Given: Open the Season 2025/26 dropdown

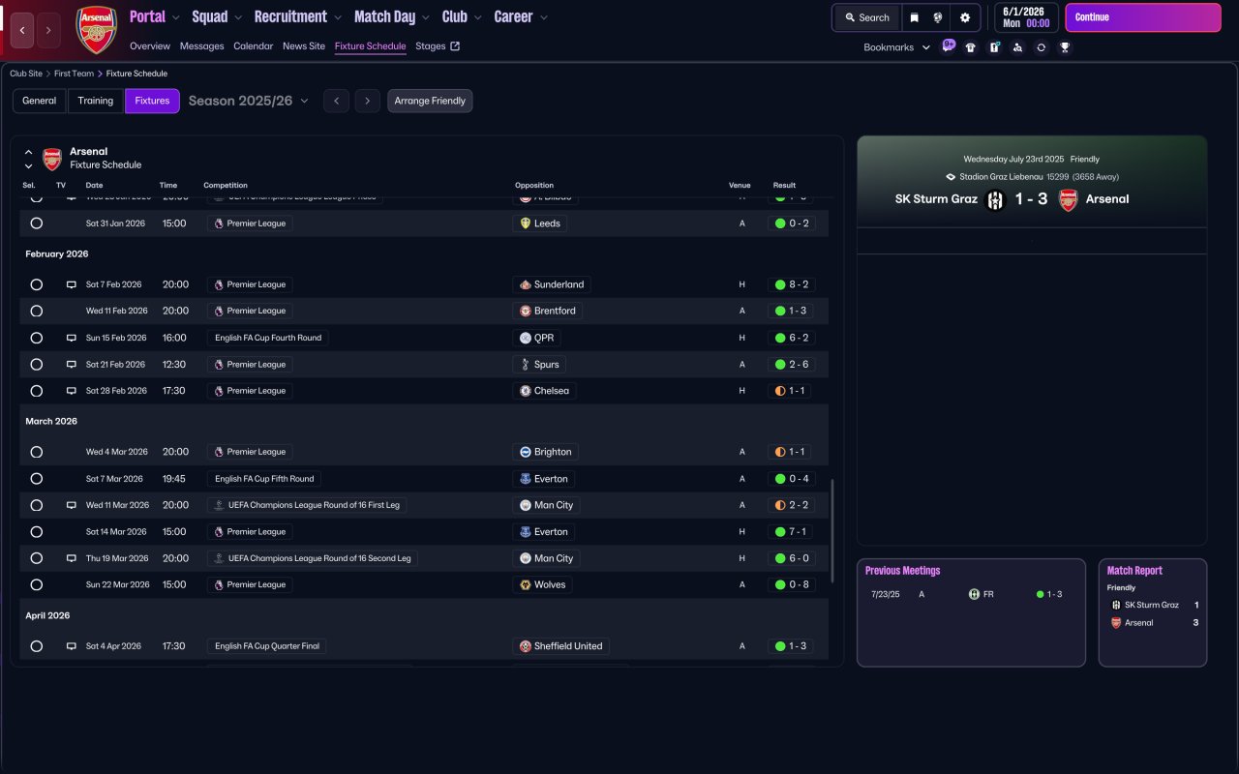Looking at the screenshot, I should pos(249,101).
